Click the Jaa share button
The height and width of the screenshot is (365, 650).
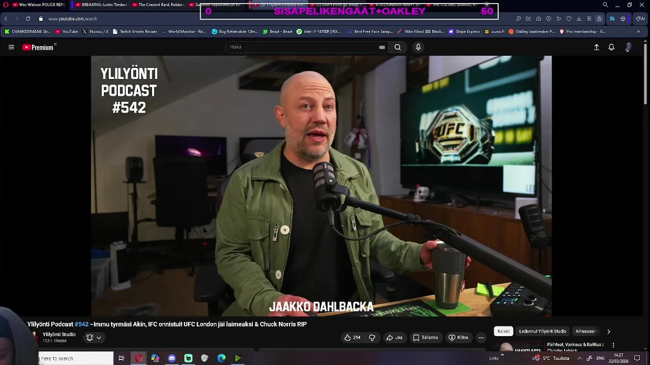point(394,338)
